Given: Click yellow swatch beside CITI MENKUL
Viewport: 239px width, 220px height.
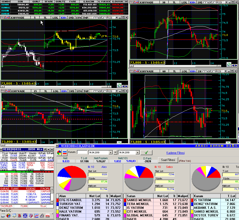Looking at the screenshot, I should click(x=125, y=211).
